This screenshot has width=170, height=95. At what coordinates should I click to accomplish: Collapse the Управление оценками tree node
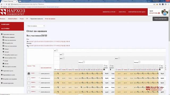click(x=2, y=34)
